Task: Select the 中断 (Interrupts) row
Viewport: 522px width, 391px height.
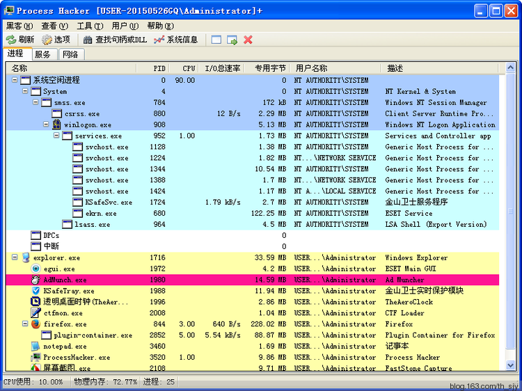Action: coord(253,246)
